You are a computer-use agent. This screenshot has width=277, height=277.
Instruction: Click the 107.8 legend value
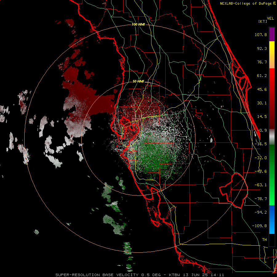coord(261,34)
